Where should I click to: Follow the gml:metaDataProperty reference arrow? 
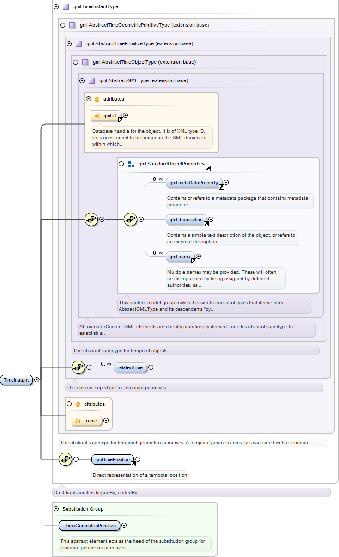[x=221, y=187]
